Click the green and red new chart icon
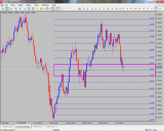Screen dimensions: 164x131 coord(33,9)
